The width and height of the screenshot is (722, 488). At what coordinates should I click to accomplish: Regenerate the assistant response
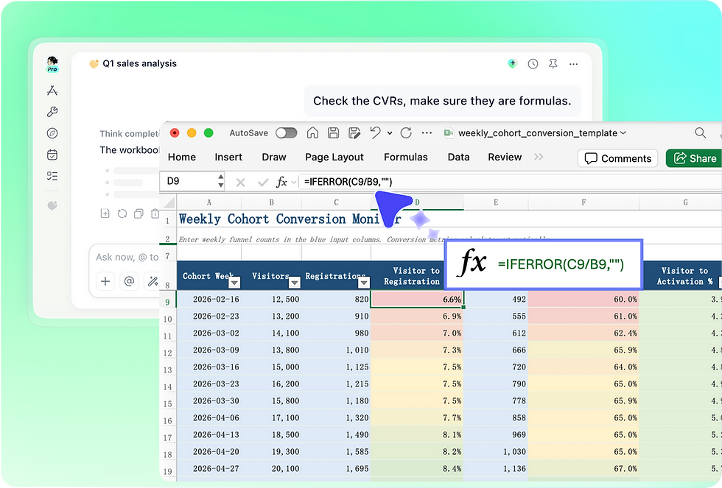(122, 213)
